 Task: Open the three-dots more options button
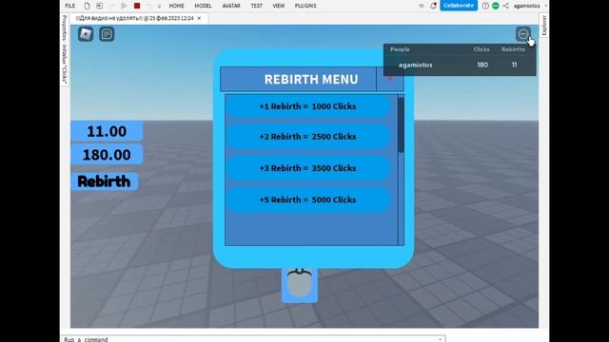[523, 34]
